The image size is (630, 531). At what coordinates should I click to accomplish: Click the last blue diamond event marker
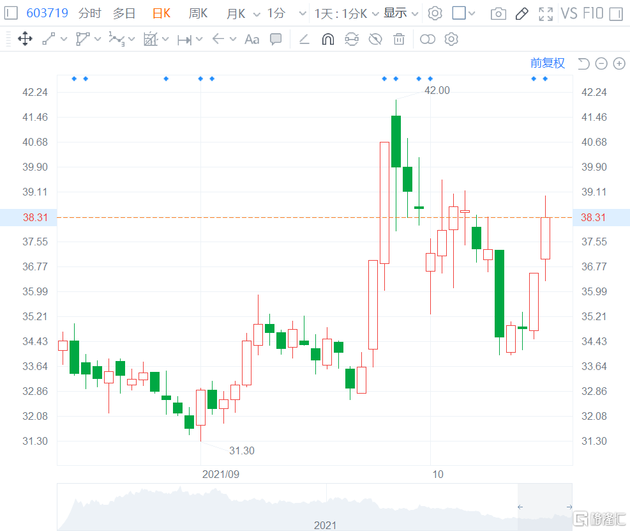[545, 79]
